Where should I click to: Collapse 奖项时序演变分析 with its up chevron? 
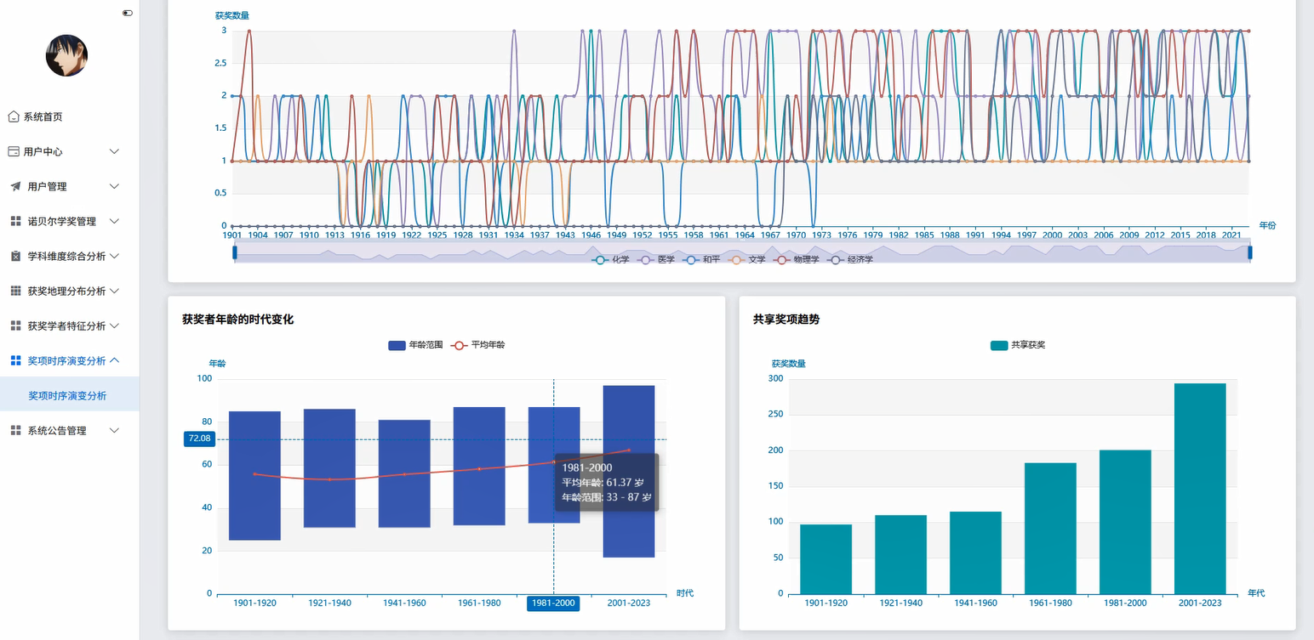pos(115,360)
